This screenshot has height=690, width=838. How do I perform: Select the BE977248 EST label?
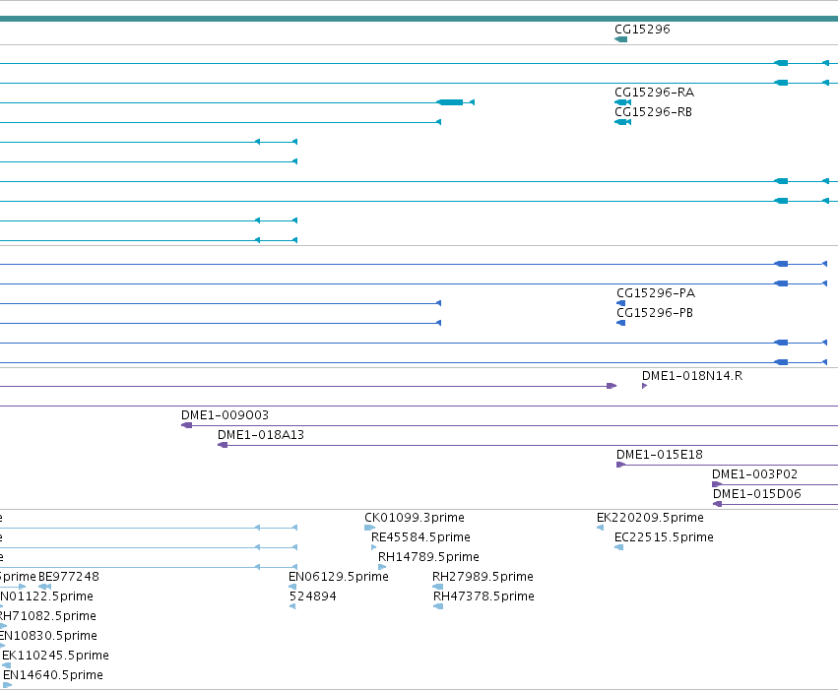pos(68,578)
